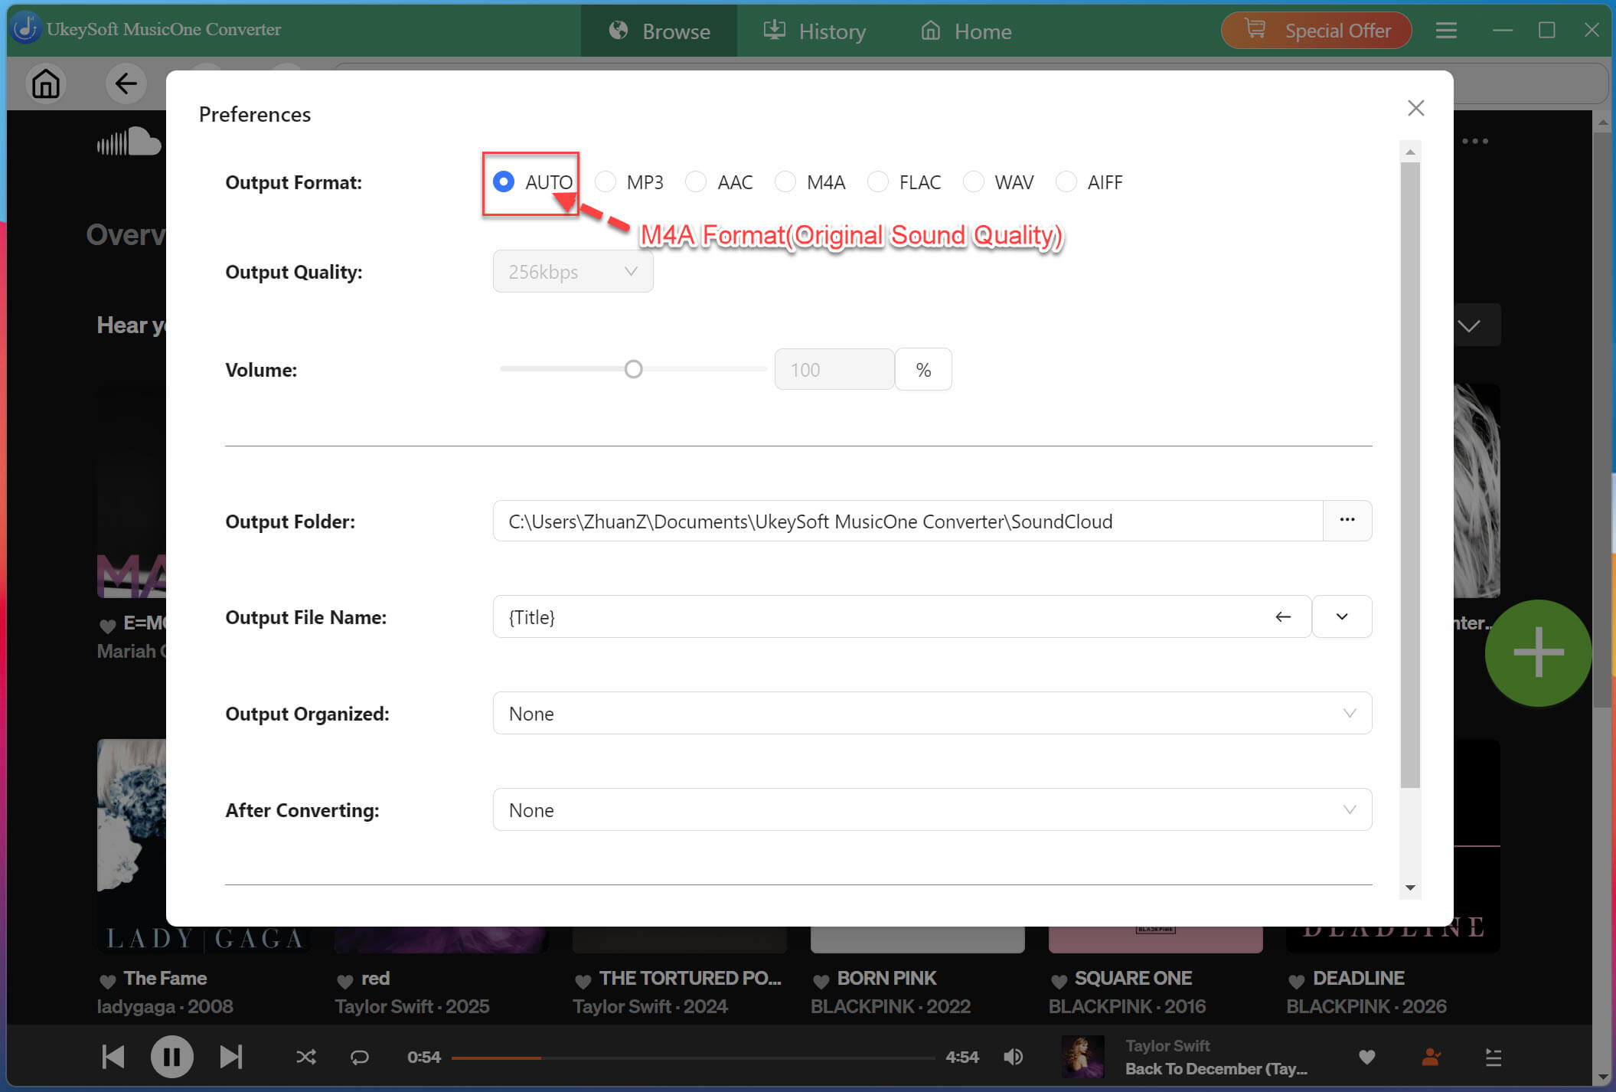Click the UkeySoft MusicOne Converter app logo
Viewport: 1616px width, 1092px height.
(26, 29)
